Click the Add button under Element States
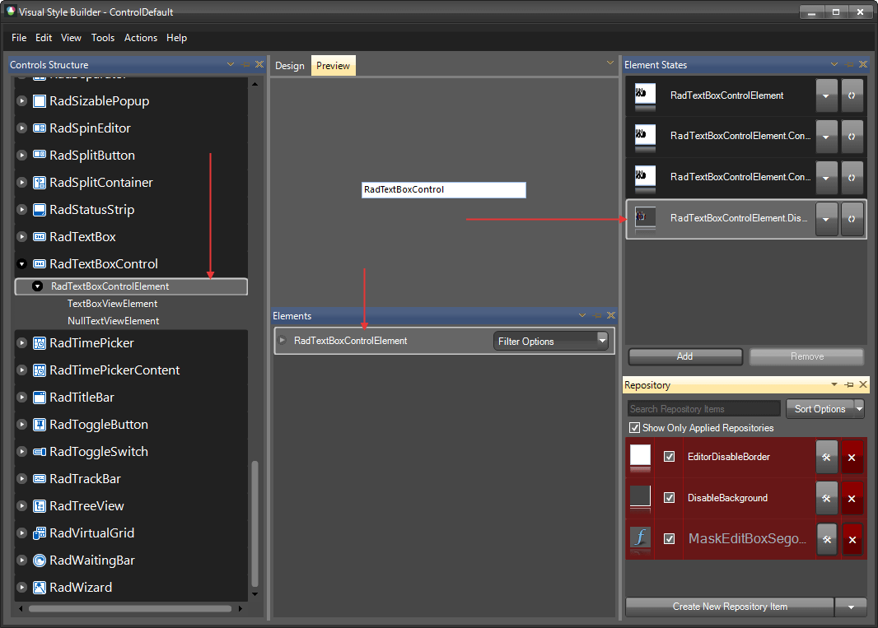Image resolution: width=878 pixels, height=628 pixels. [x=684, y=356]
